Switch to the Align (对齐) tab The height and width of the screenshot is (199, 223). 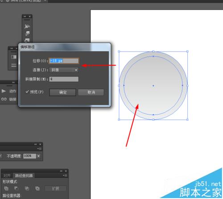pyautogui.click(x=7, y=175)
